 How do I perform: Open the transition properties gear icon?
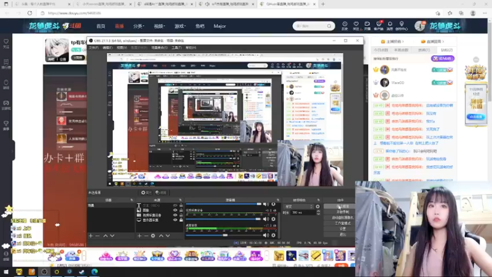[317, 207]
